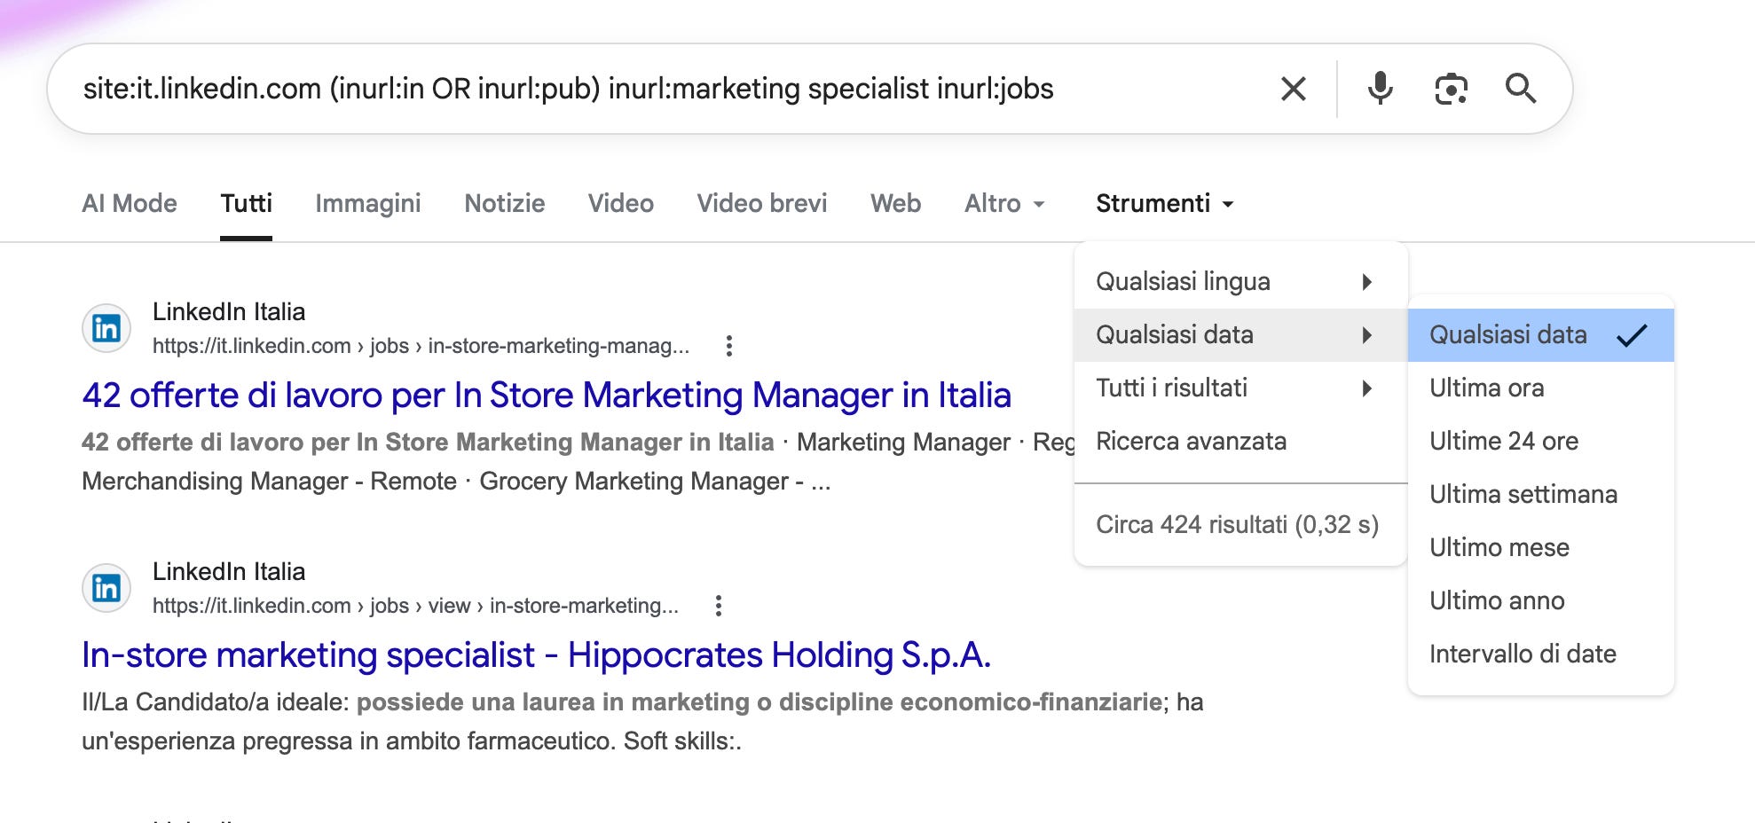The image size is (1755, 823).
Task: Open Ricerca avanzata
Action: click(1240, 442)
